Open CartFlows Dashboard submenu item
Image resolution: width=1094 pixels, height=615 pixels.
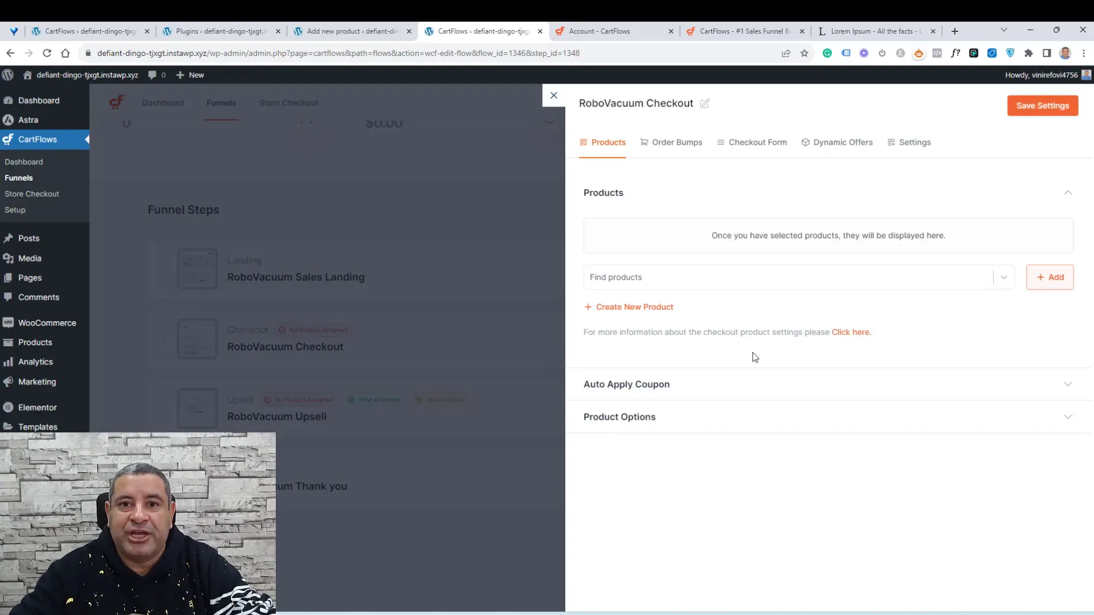(24, 162)
